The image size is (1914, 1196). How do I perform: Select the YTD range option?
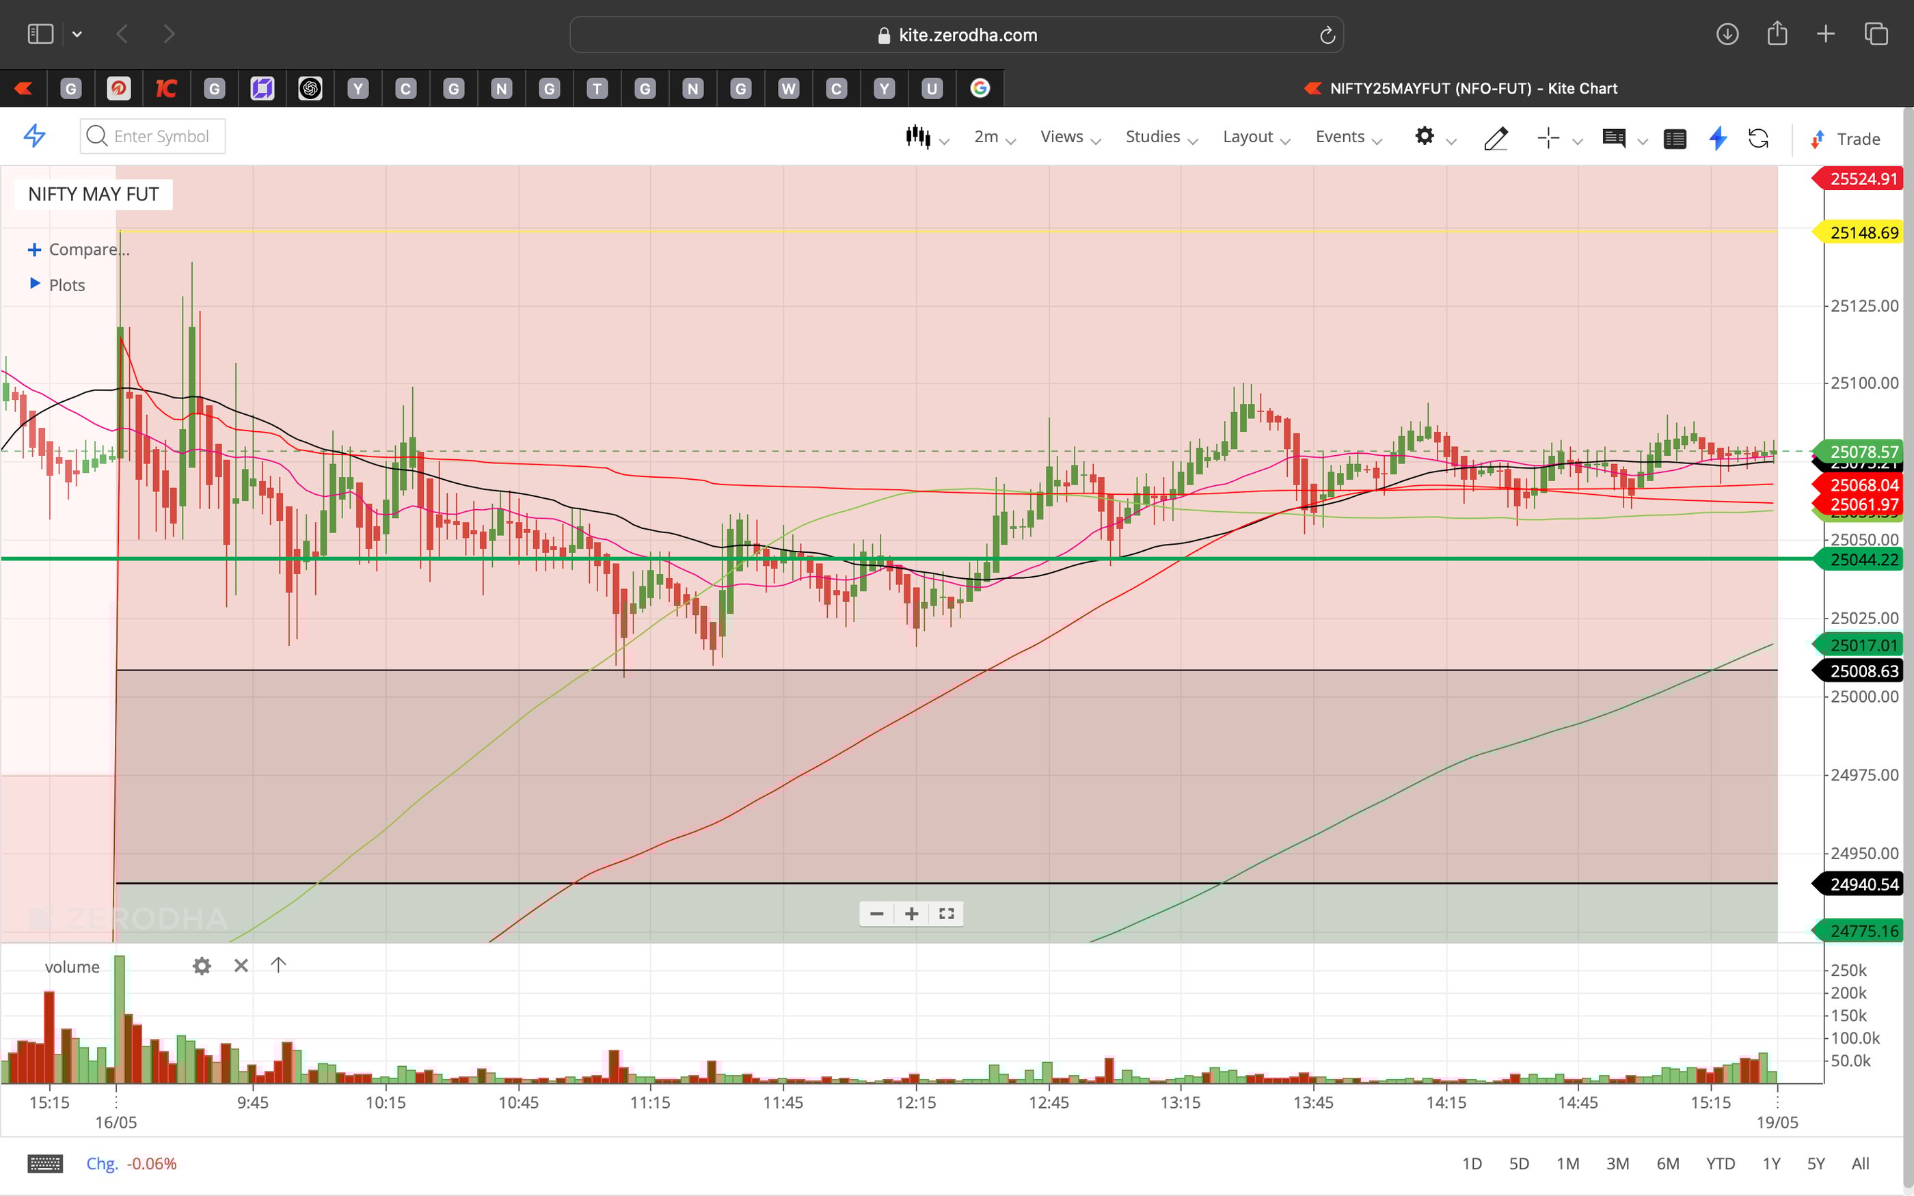point(1721,1164)
